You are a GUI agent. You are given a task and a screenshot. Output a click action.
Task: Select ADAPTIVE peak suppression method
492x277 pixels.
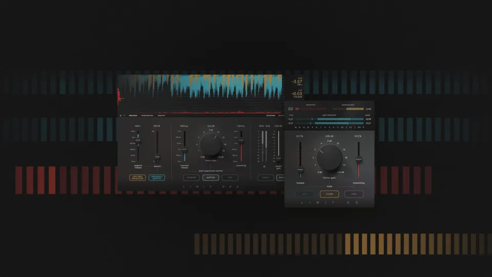pyautogui.click(x=211, y=178)
